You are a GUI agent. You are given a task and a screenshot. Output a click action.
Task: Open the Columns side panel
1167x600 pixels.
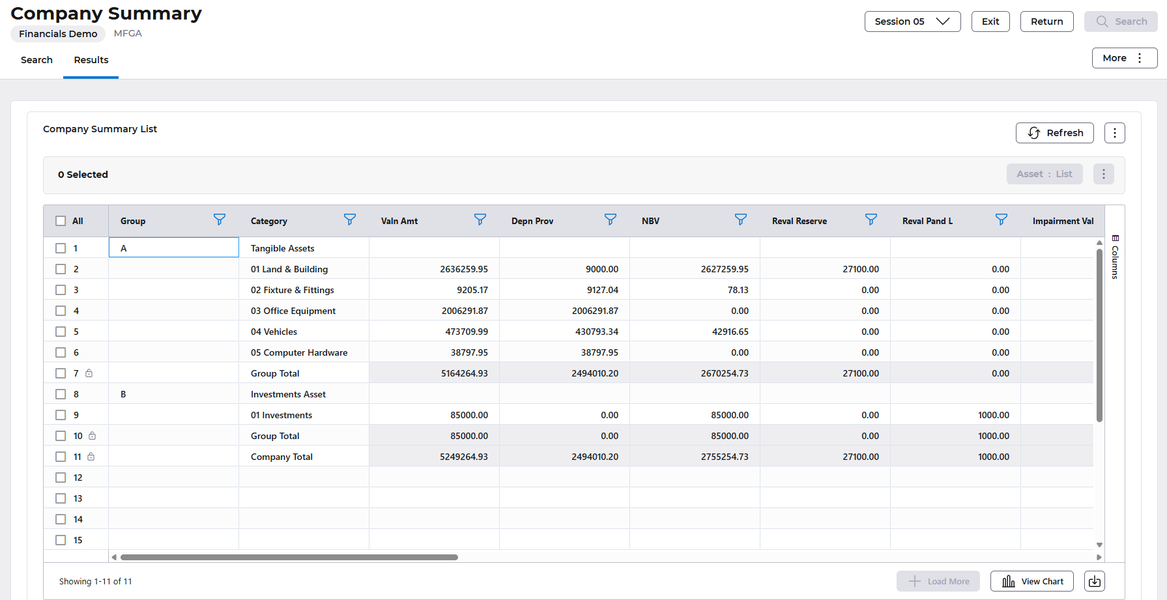(x=1115, y=257)
